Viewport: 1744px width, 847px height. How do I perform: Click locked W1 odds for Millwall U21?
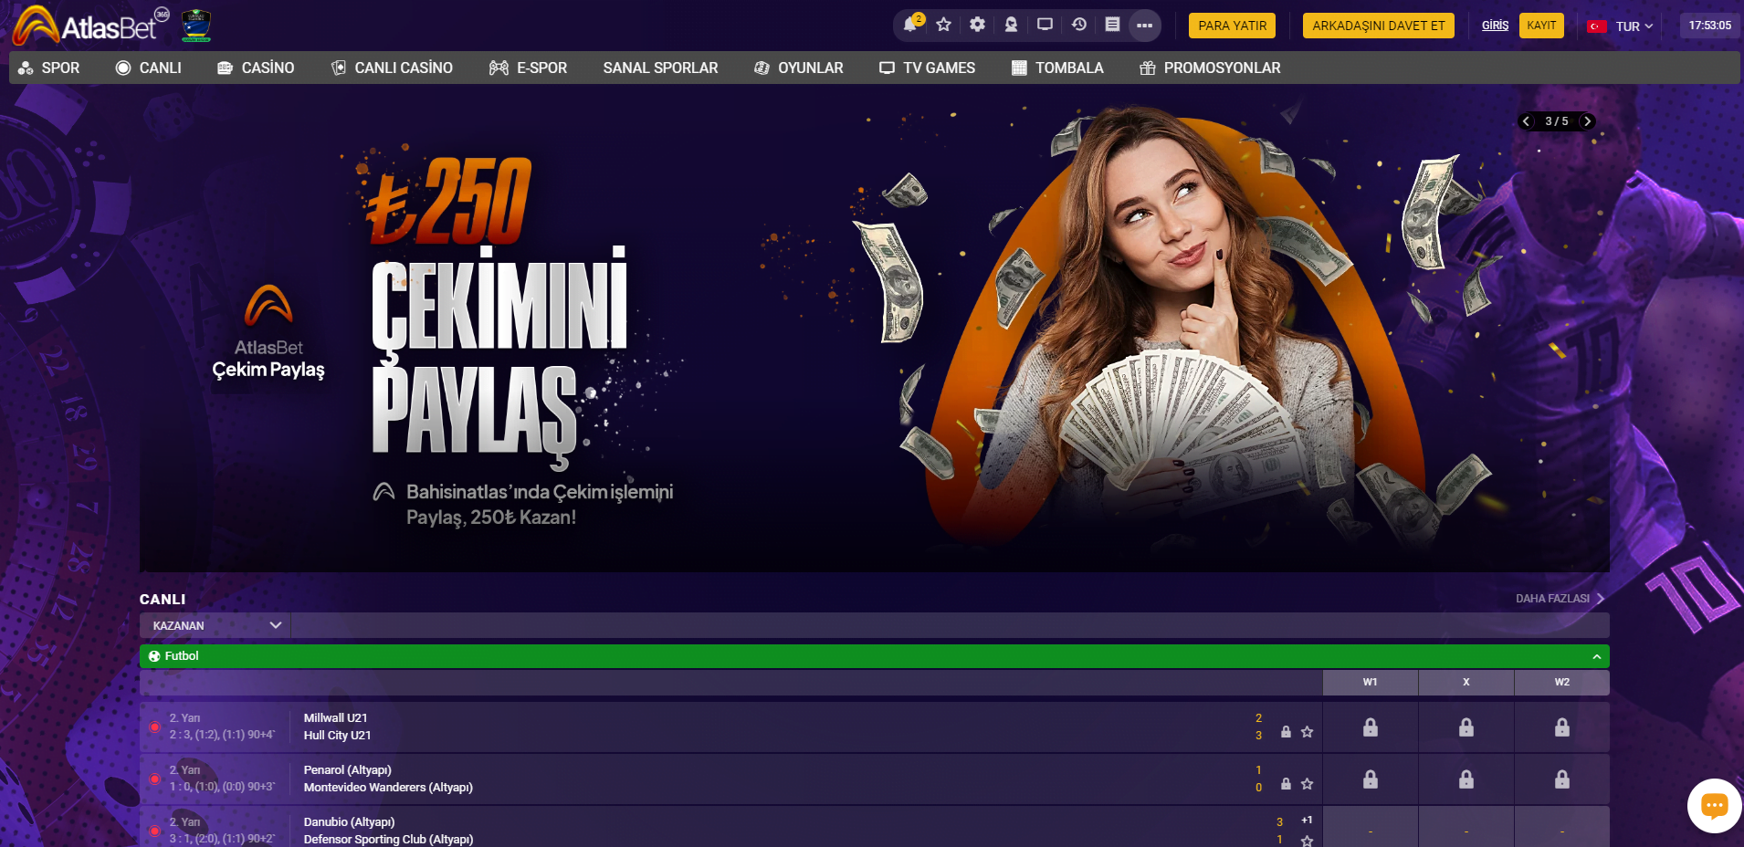click(x=1371, y=727)
